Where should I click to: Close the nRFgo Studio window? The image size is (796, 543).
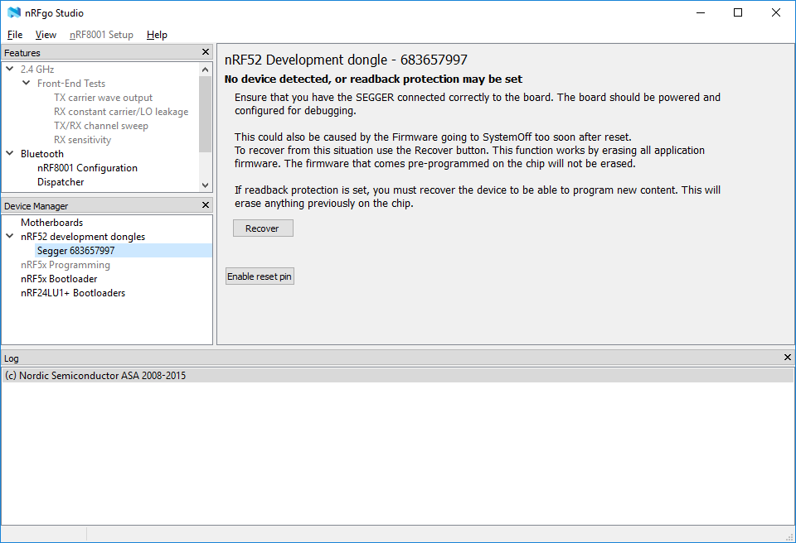pos(776,12)
